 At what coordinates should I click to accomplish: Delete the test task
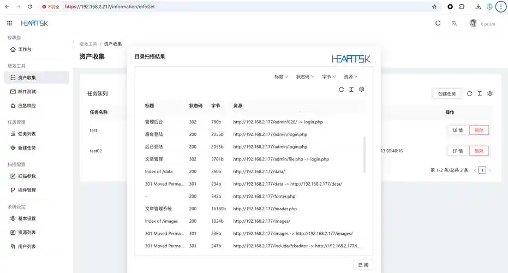click(x=479, y=130)
